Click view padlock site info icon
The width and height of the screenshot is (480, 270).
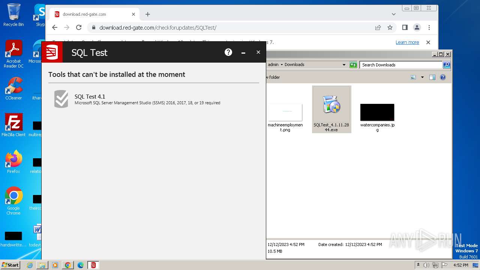point(93,27)
